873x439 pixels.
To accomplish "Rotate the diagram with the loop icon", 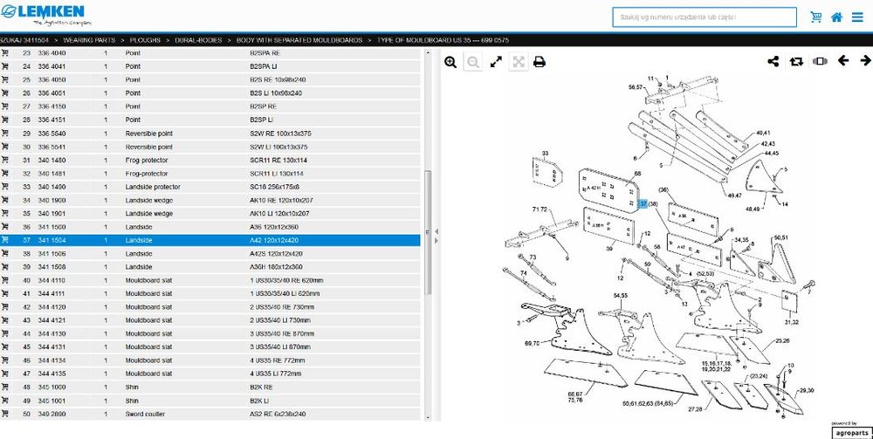I will click(x=796, y=62).
